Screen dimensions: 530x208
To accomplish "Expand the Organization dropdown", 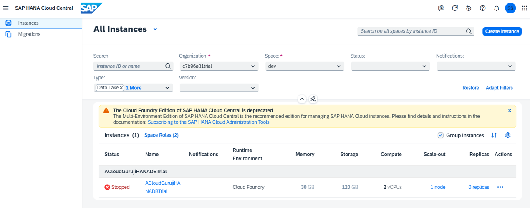I will click(x=253, y=66).
